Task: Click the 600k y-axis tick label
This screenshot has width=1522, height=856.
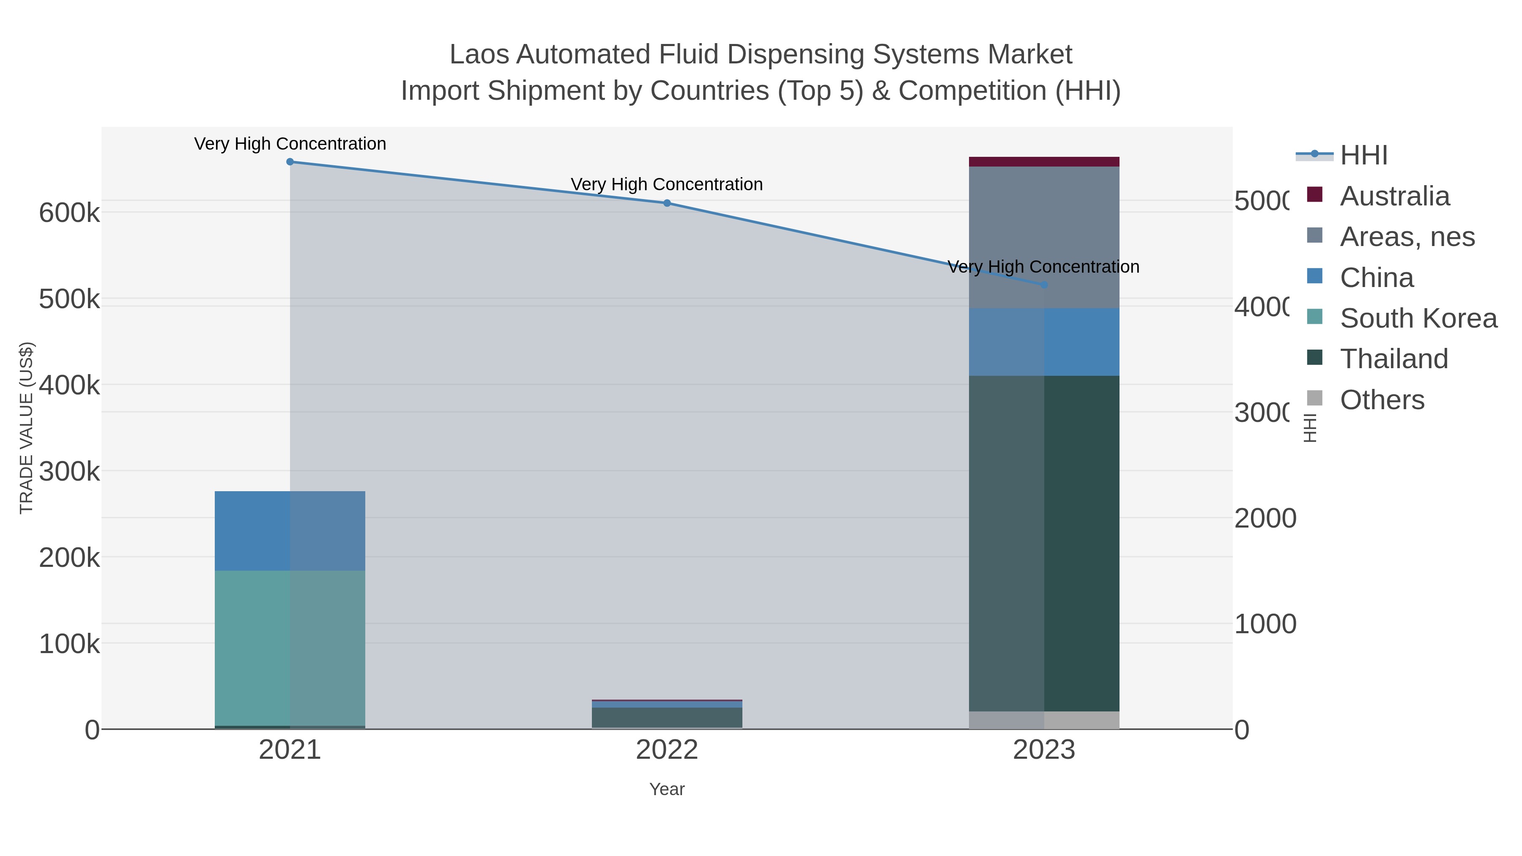Action: click(x=69, y=213)
